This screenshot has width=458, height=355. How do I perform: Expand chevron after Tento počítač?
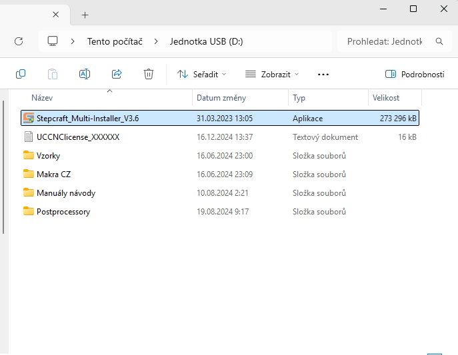pos(156,42)
